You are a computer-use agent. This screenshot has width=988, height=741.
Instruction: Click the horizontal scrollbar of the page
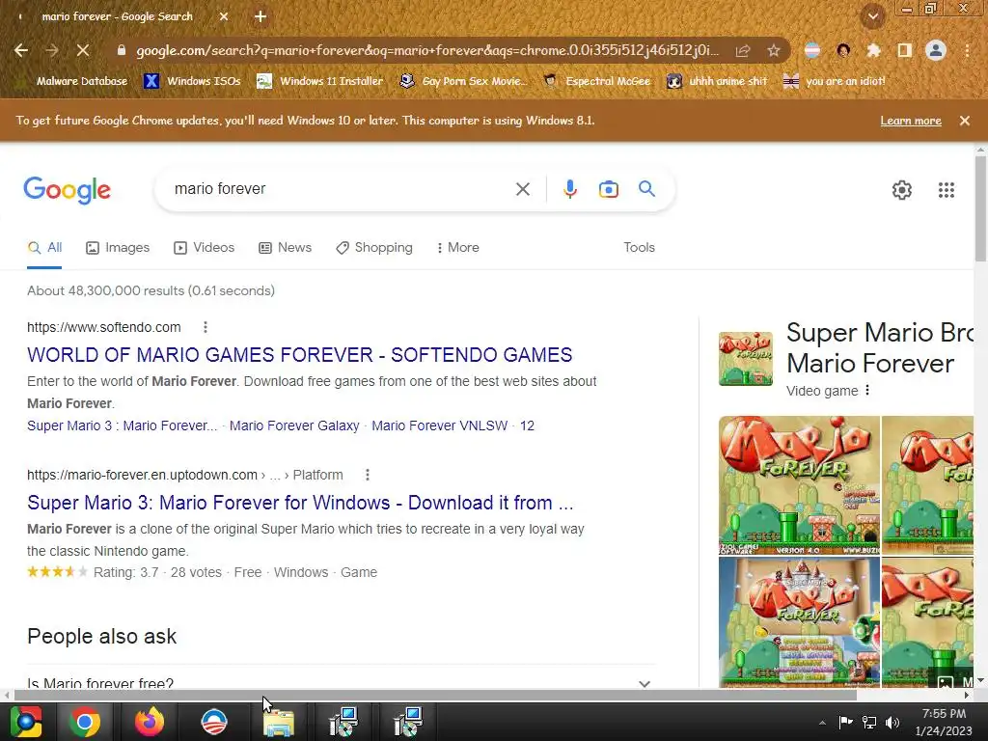(435, 695)
